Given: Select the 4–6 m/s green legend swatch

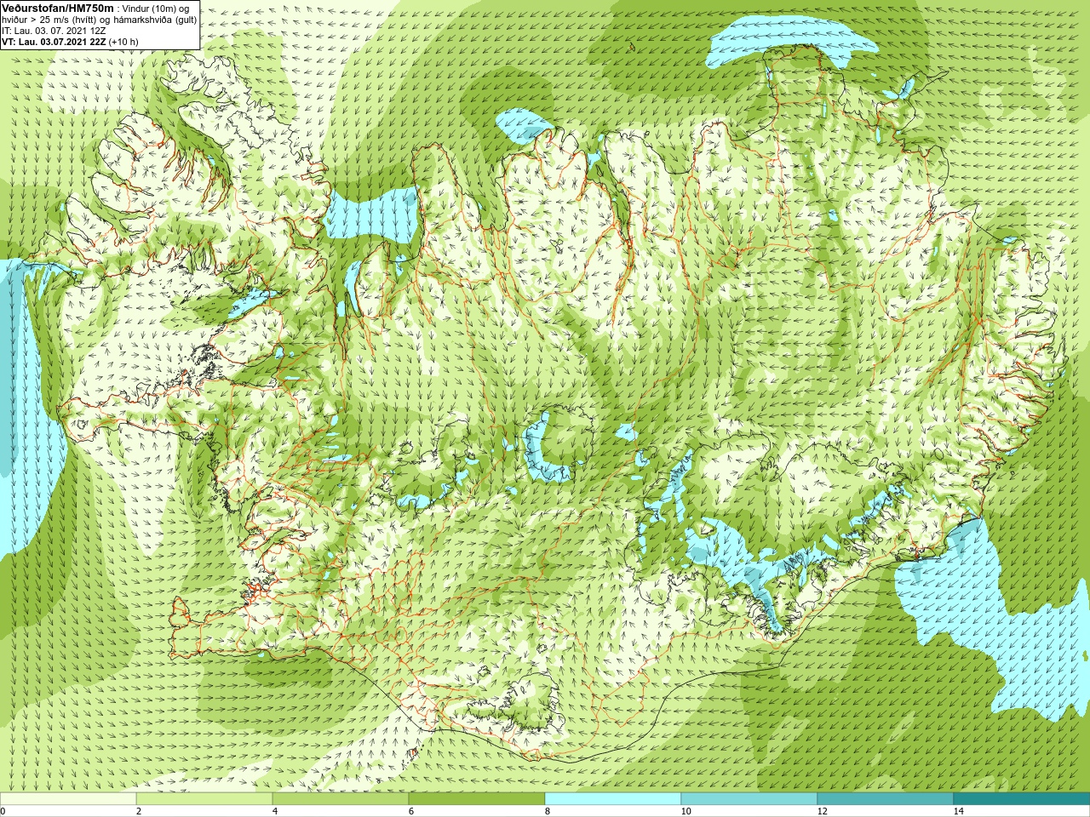Looking at the screenshot, I should click(341, 799).
